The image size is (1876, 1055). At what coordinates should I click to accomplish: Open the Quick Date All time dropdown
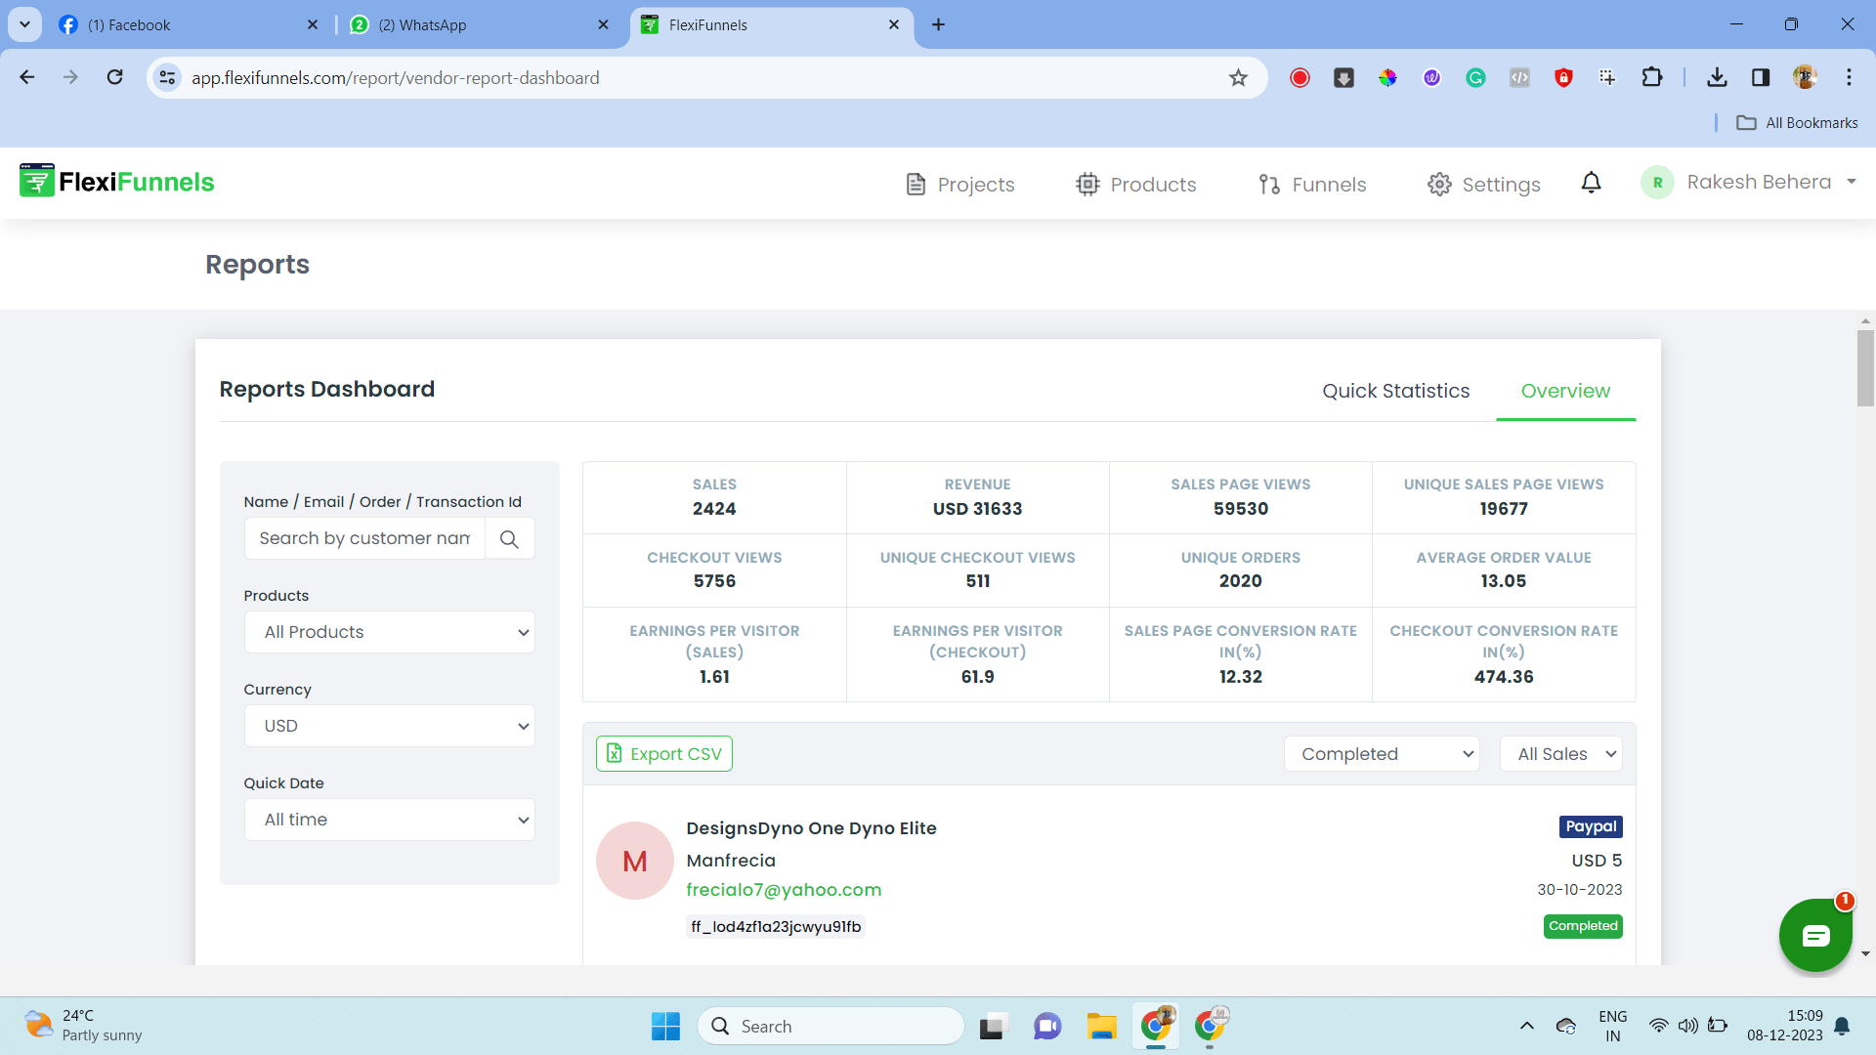390,820
